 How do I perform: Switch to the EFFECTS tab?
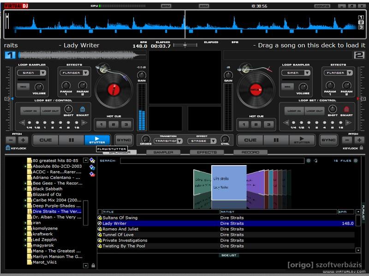[207, 152]
